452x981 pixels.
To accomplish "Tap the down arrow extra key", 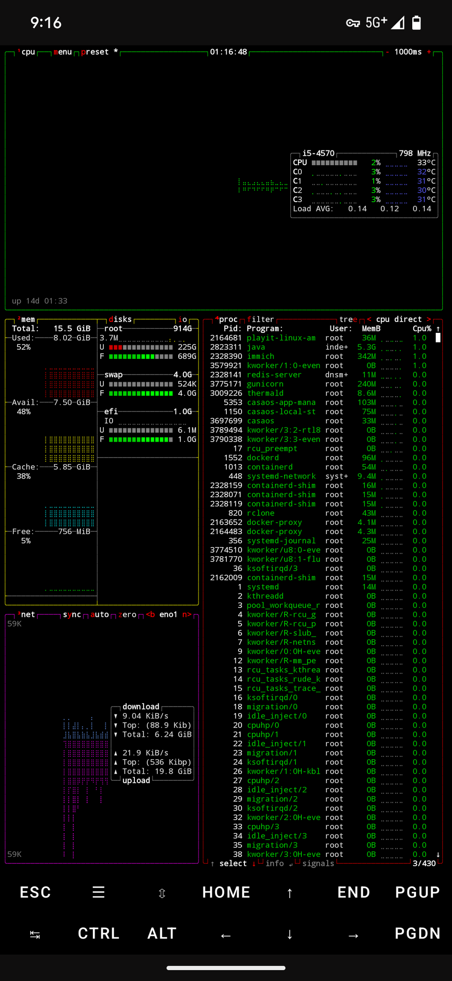I will tap(290, 934).
